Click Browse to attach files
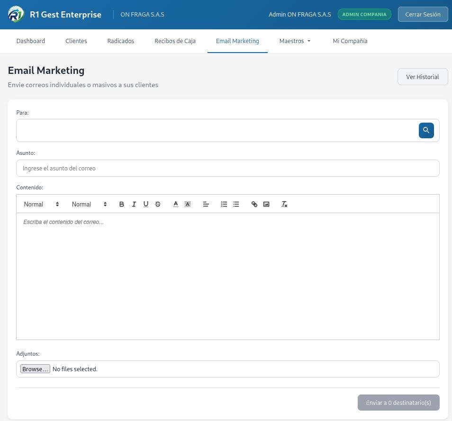This screenshot has height=421, width=452. 35,369
